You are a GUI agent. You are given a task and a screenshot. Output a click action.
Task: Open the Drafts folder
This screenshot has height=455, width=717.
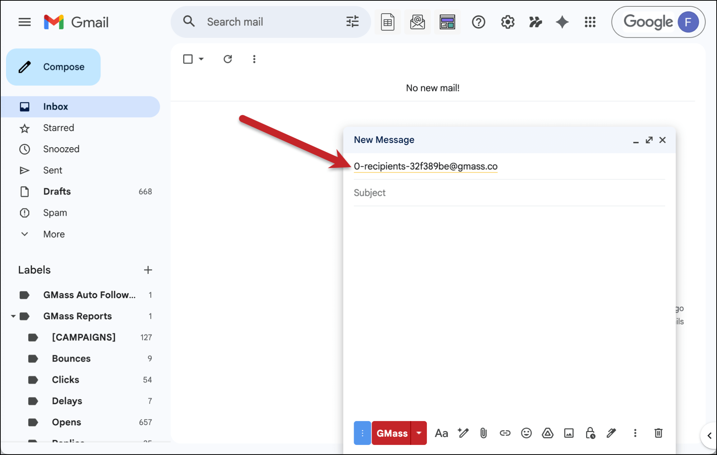[x=57, y=192]
